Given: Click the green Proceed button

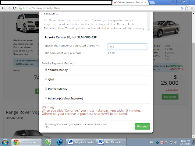Looking at the screenshot, I should click(x=142, y=127).
